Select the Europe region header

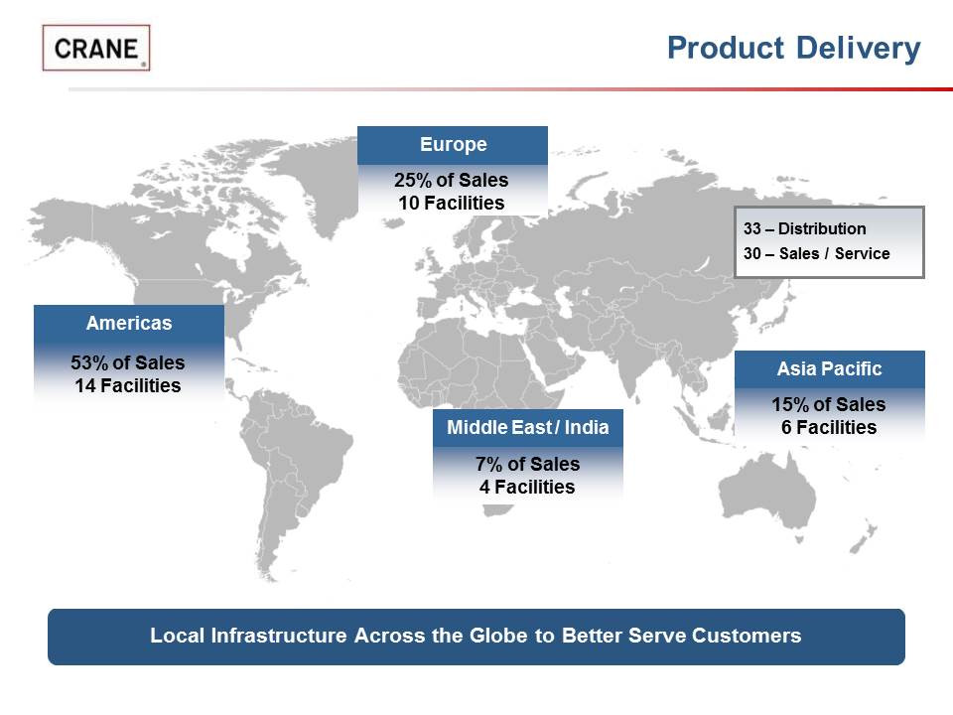pyautogui.click(x=453, y=145)
